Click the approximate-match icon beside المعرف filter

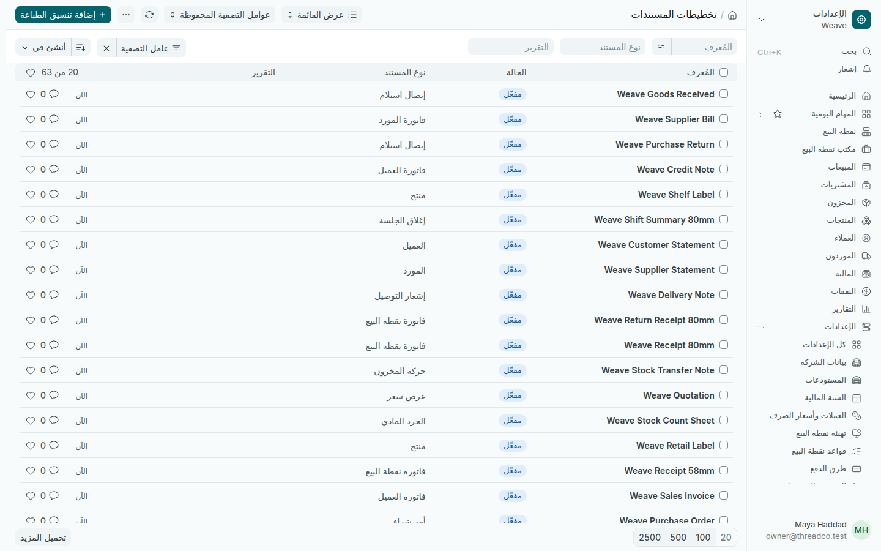(661, 47)
